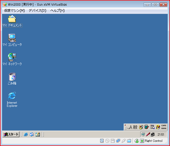Screen dimensions: 170x146
Task: Open the IME help icon
Action: point(158,127)
